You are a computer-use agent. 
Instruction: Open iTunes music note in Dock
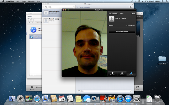coord(120,99)
